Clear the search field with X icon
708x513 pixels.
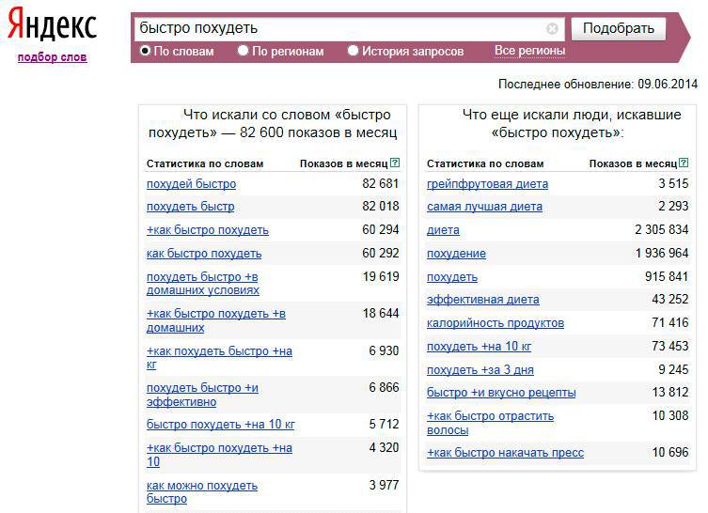(552, 29)
